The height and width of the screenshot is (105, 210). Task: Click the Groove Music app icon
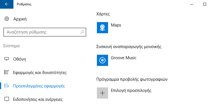(x=102, y=60)
